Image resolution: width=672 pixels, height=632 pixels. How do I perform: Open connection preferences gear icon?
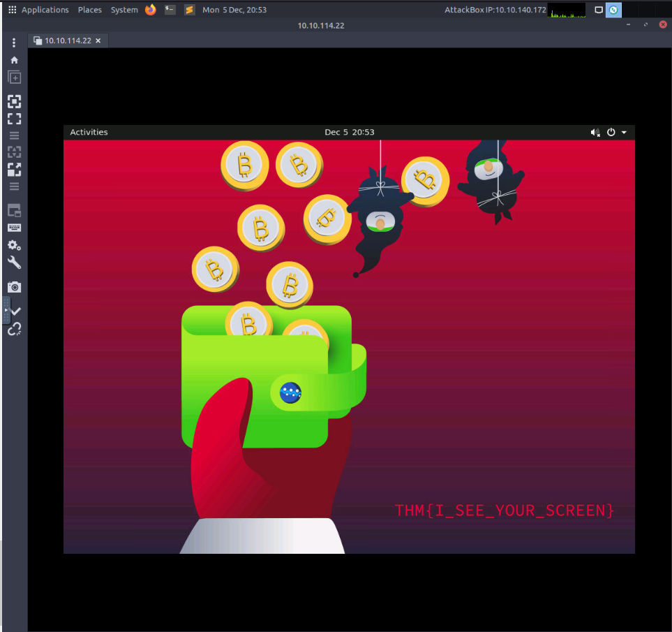point(14,245)
